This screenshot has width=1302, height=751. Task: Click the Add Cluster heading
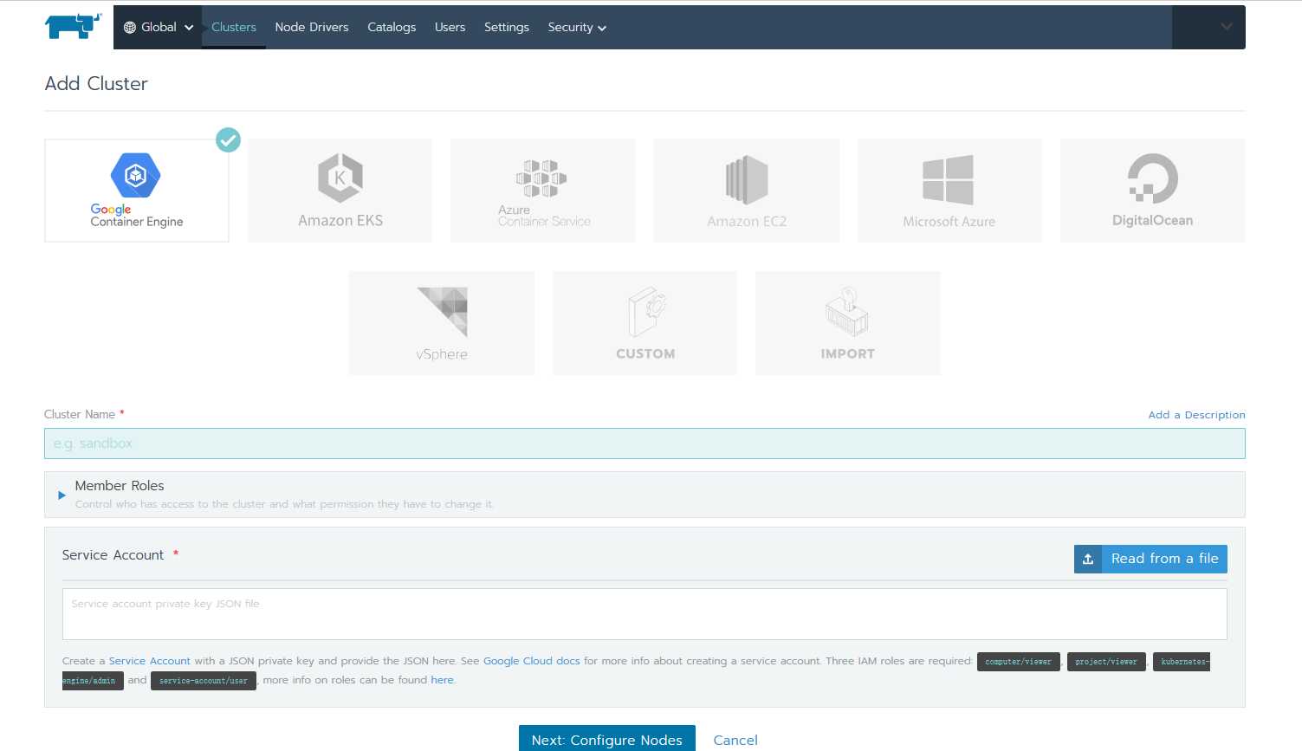[96, 84]
